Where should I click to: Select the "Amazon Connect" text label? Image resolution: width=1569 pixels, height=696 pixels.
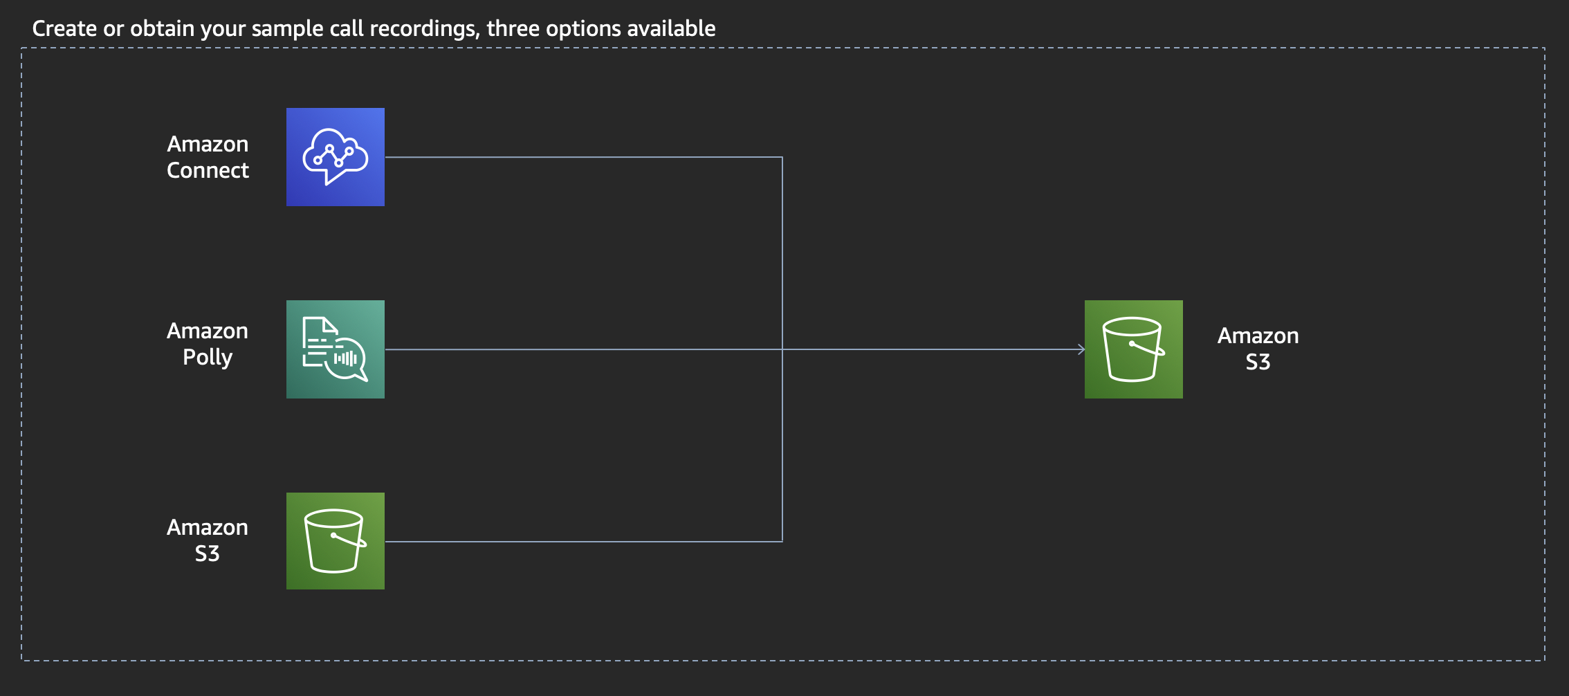(208, 157)
